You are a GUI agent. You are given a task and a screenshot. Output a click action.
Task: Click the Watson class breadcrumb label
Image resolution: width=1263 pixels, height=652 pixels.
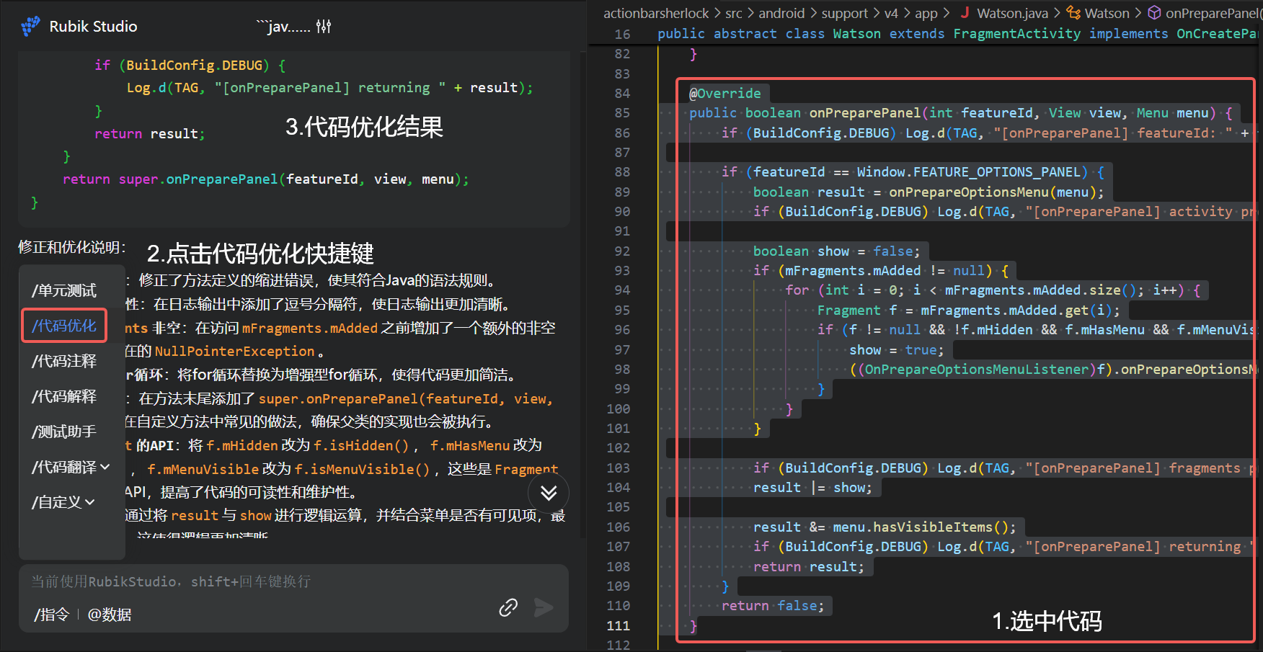[1107, 13]
